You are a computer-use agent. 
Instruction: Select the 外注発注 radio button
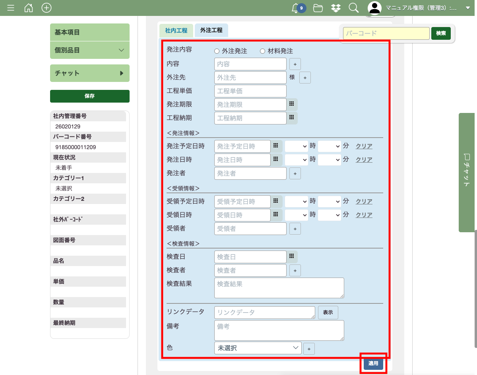coord(217,51)
